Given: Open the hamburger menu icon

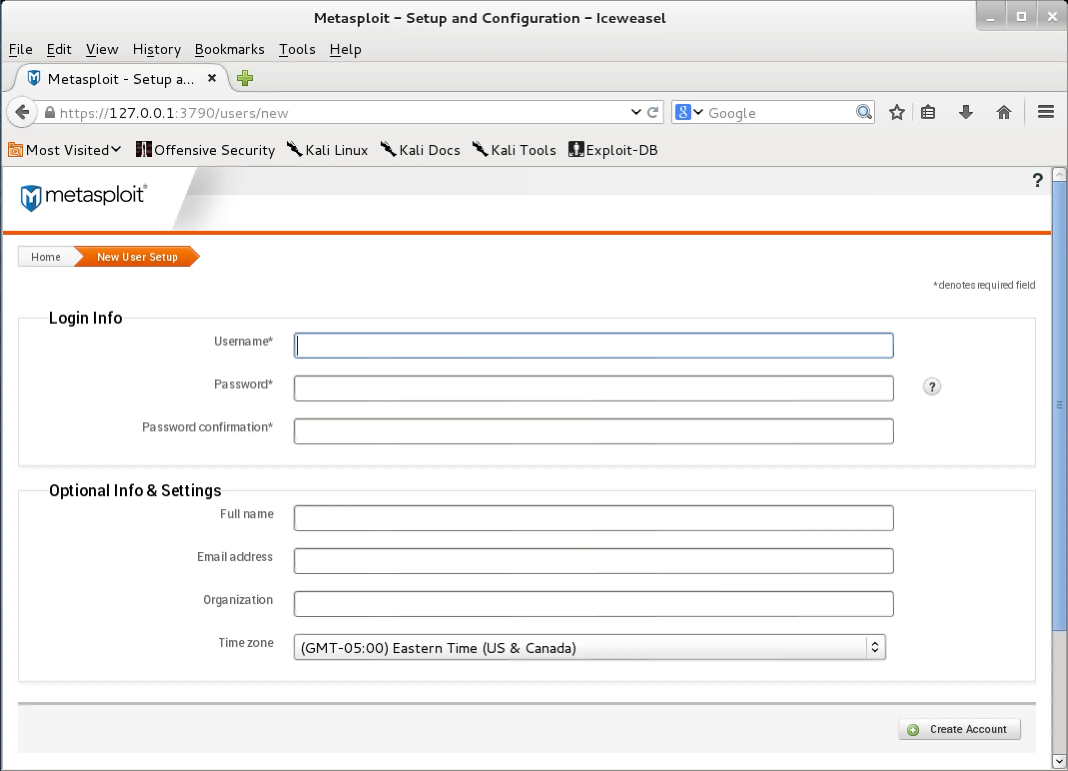Looking at the screenshot, I should click(x=1046, y=112).
